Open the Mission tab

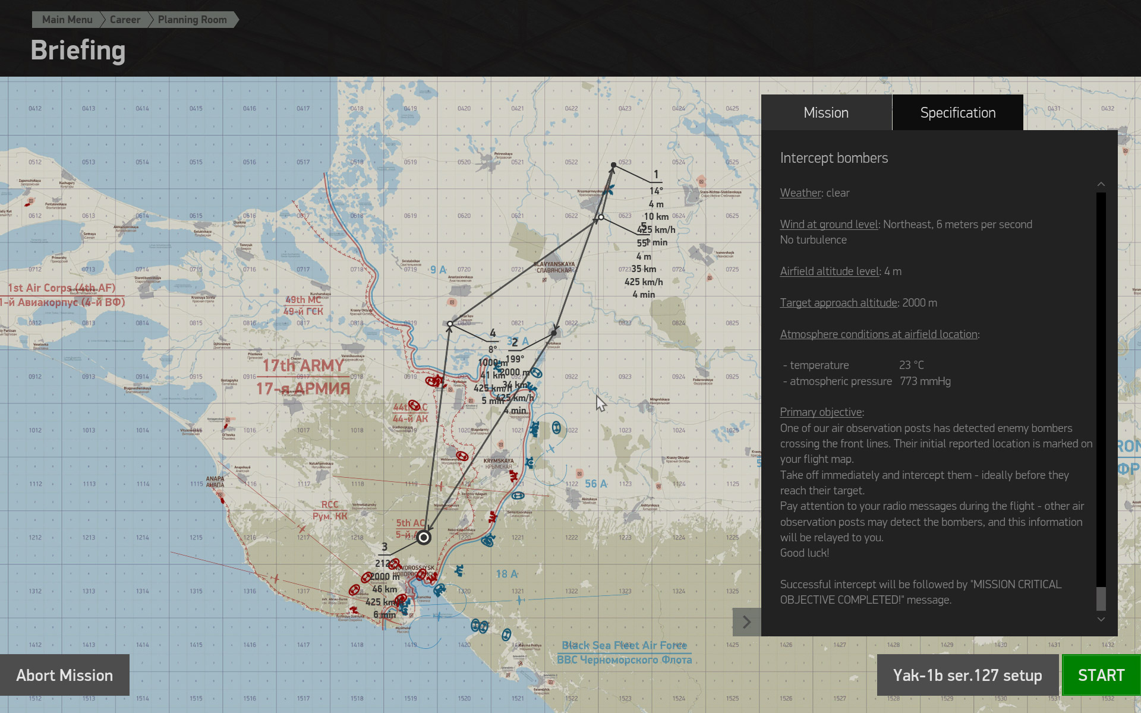826,113
